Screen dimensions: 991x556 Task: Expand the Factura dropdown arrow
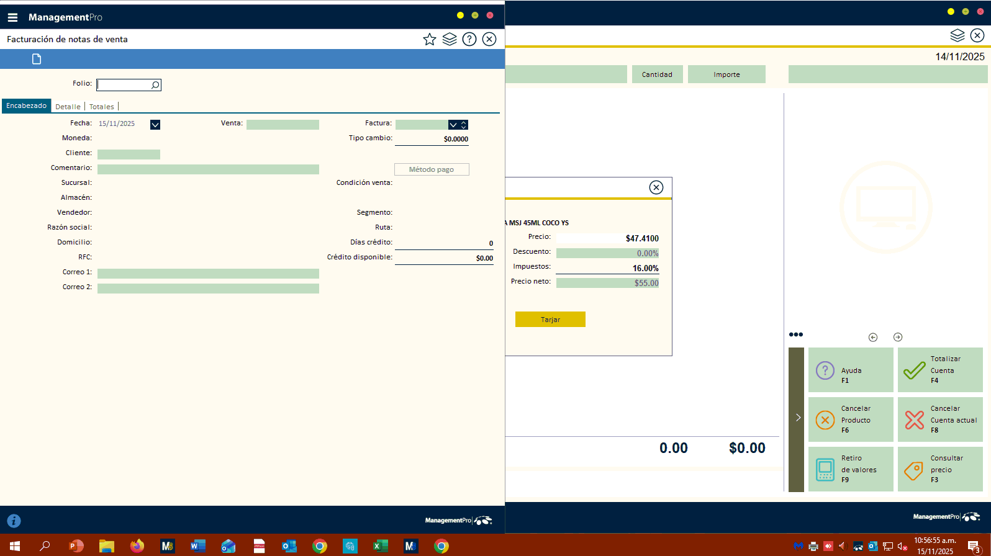[453, 125]
